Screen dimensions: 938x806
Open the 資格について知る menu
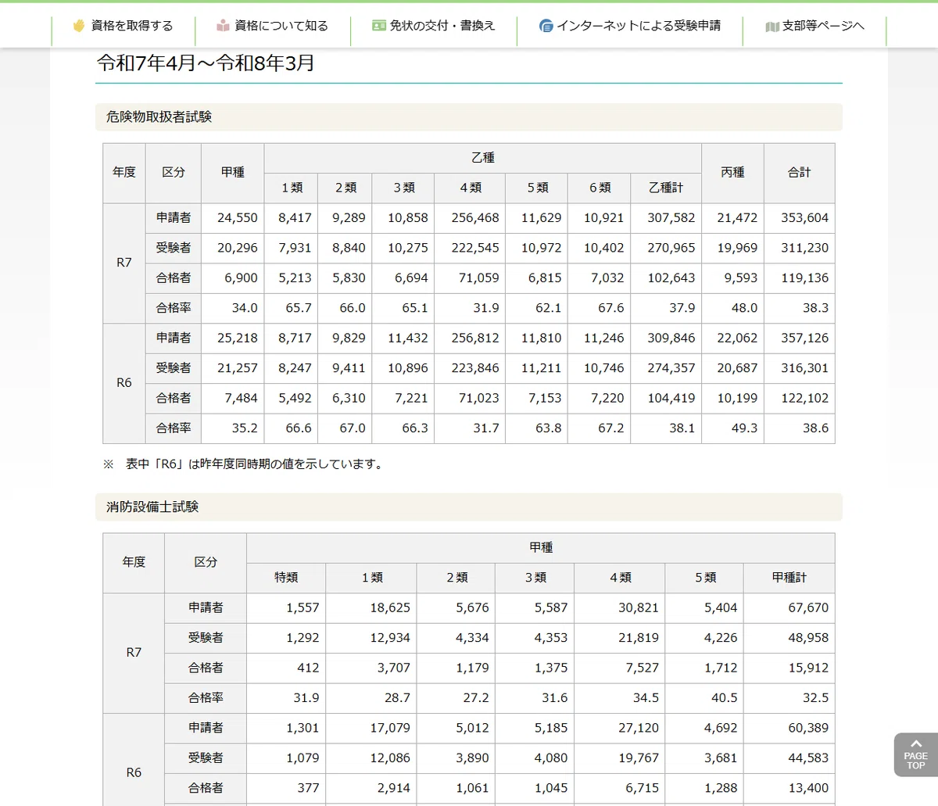coord(272,26)
